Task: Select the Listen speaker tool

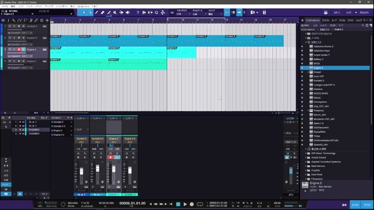Action: pos(127,12)
